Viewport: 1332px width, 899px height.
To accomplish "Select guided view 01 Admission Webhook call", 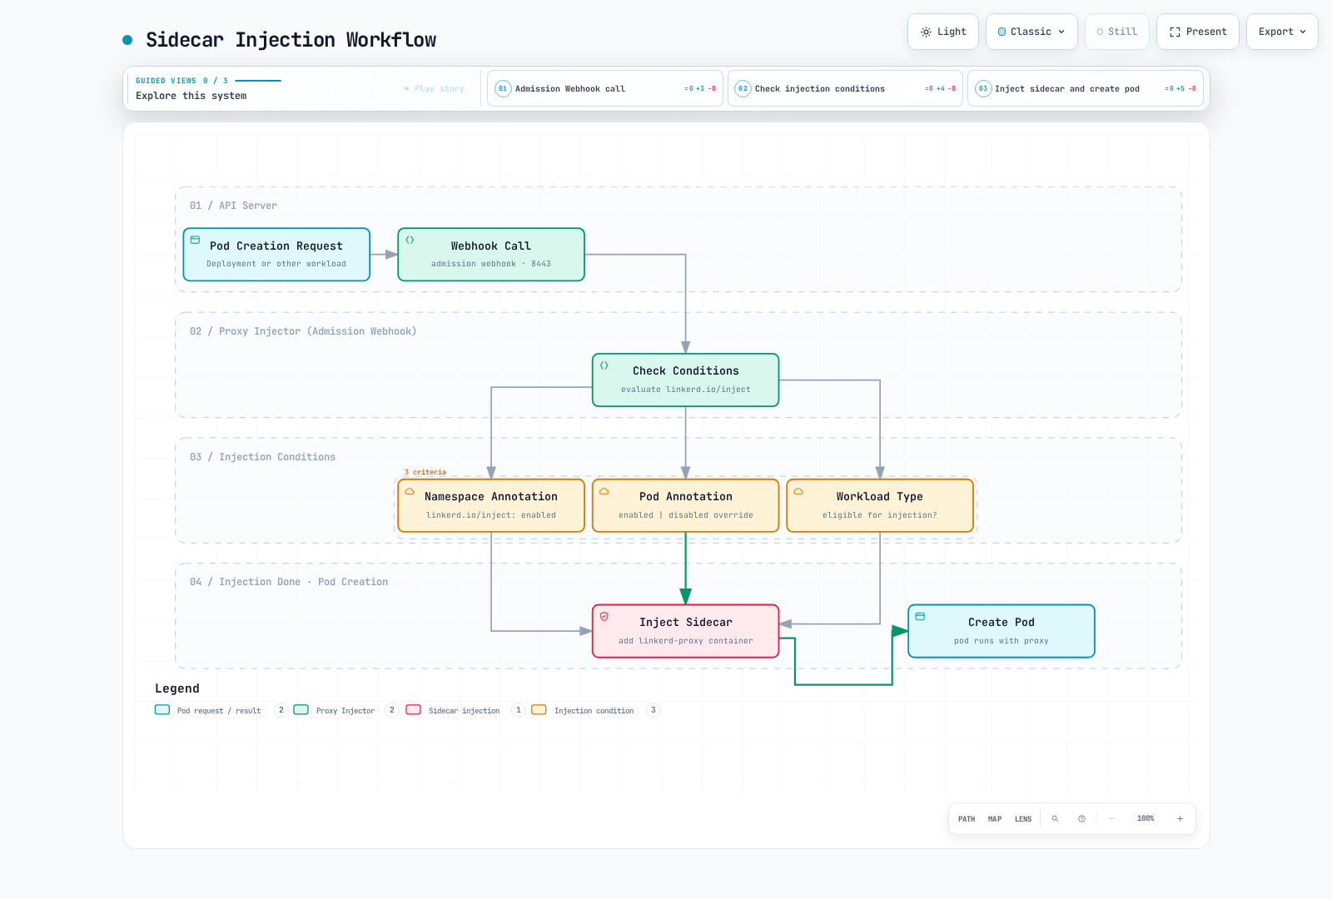I will pyautogui.click(x=605, y=88).
